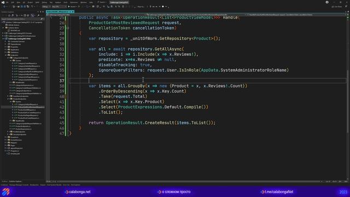350x197 pixels.
Task: Click the Save All toolbar icon
Action: coord(25,7)
